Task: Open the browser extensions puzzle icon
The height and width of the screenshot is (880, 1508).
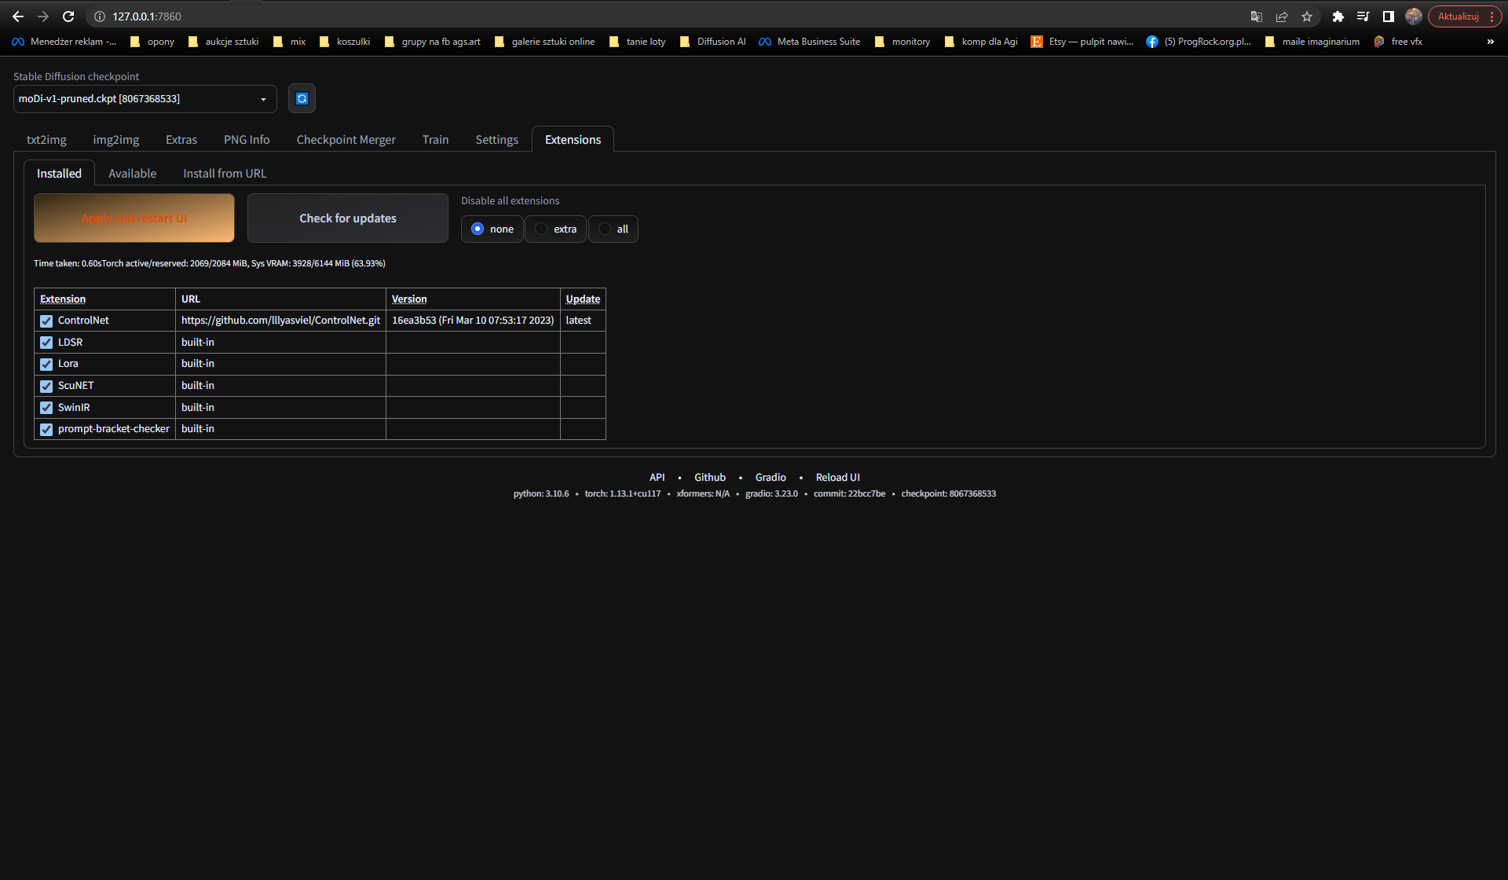Action: click(x=1338, y=16)
